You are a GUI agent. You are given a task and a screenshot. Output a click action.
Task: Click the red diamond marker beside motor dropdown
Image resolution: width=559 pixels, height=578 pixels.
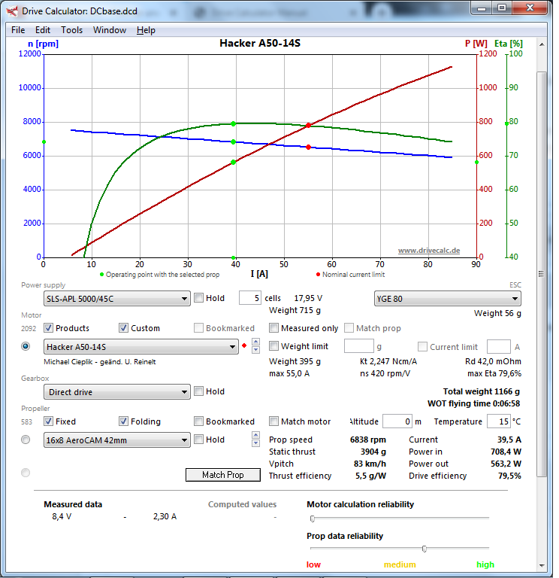pos(244,346)
